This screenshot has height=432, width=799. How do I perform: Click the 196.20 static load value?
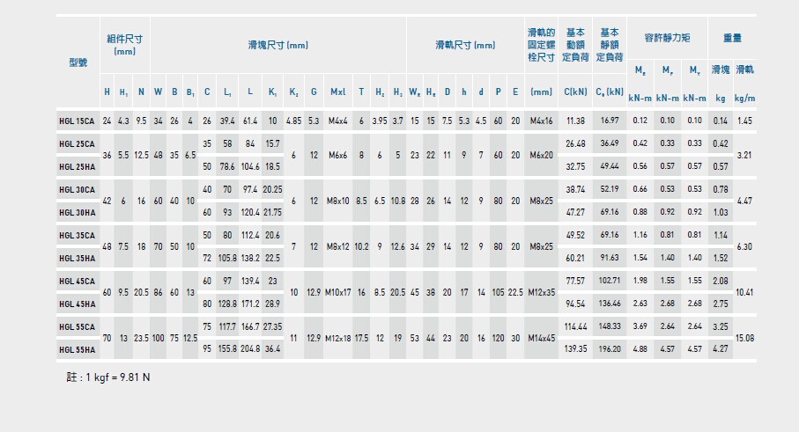pos(610,349)
